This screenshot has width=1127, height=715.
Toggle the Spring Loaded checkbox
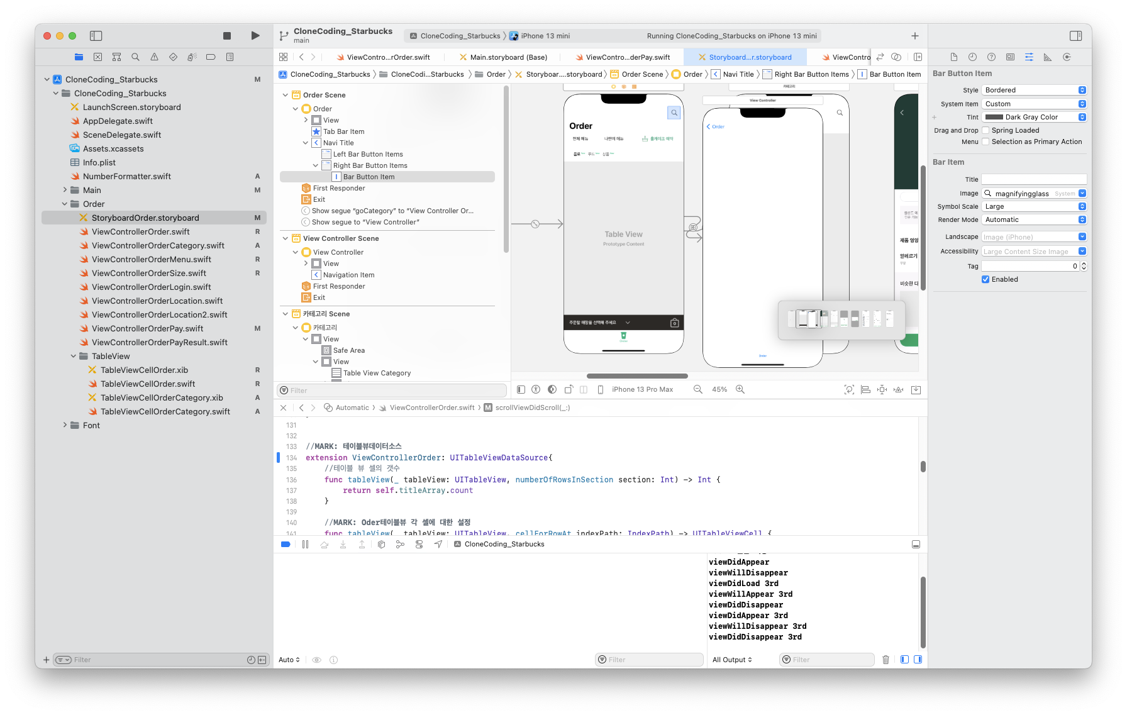pos(985,130)
